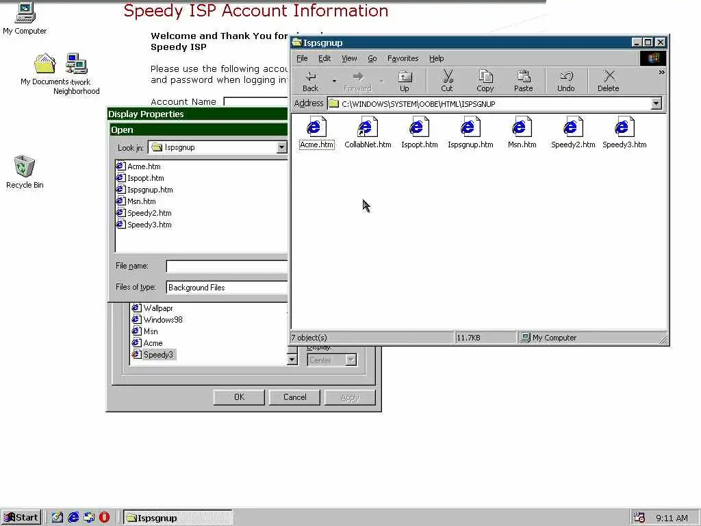
Task: Click the Address bar path field
Action: [489, 104]
